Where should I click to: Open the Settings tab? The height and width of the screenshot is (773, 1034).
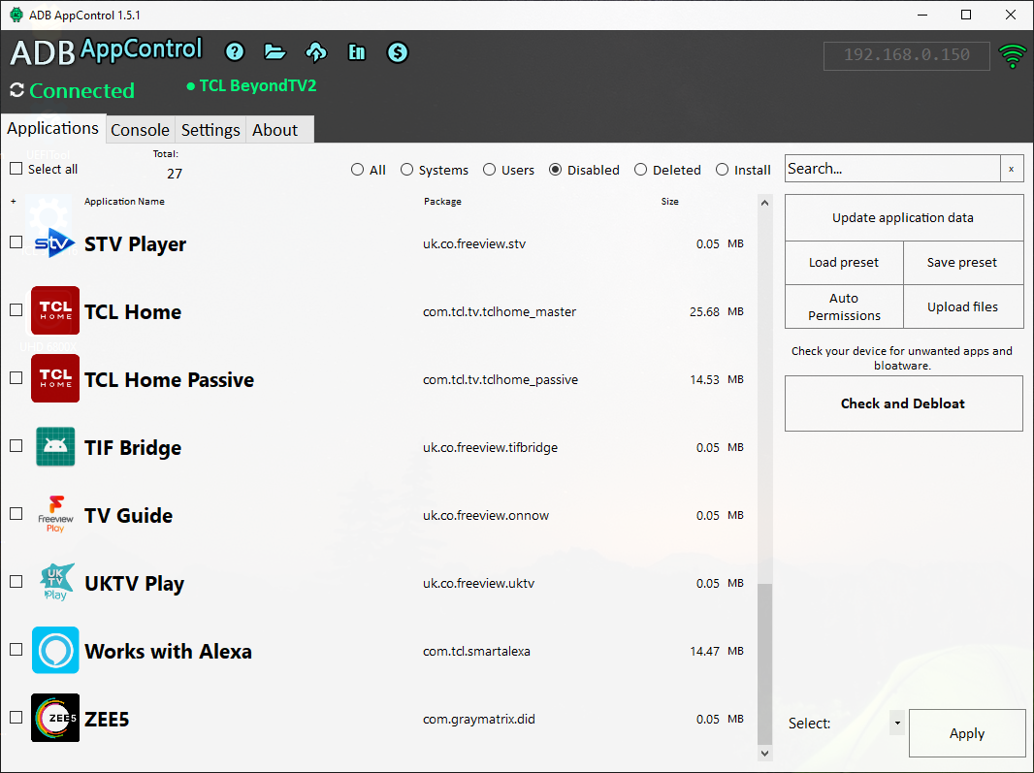coord(210,130)
